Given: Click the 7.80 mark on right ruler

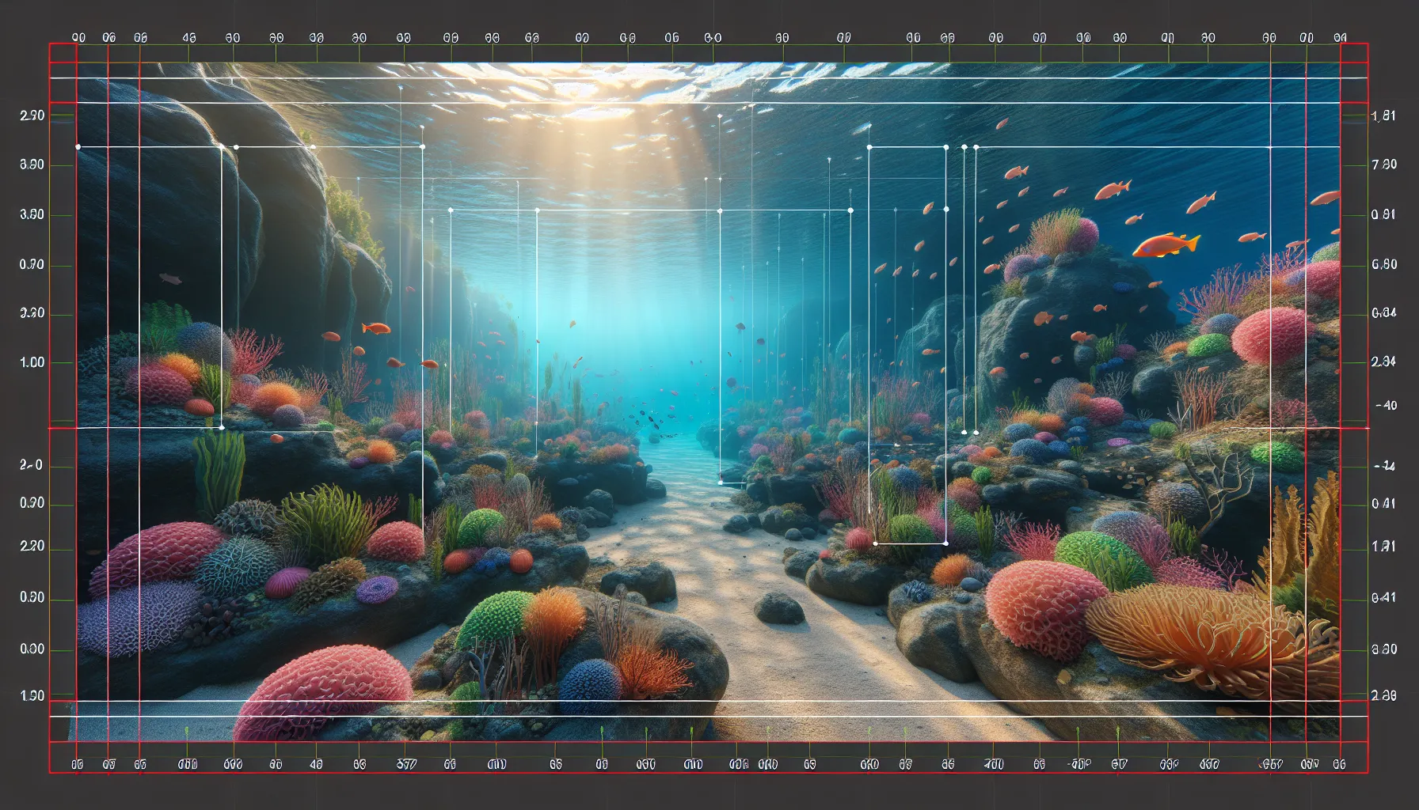Looking at the screenshot, I should (1383, 165).
